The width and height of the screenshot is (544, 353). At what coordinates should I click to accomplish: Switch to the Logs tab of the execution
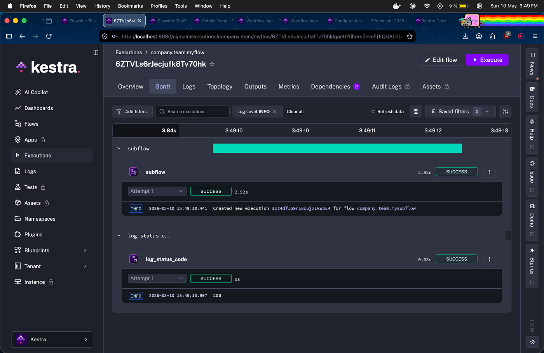189,87
